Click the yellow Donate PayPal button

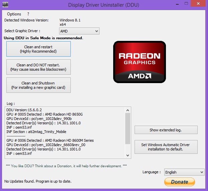(180, 182)
